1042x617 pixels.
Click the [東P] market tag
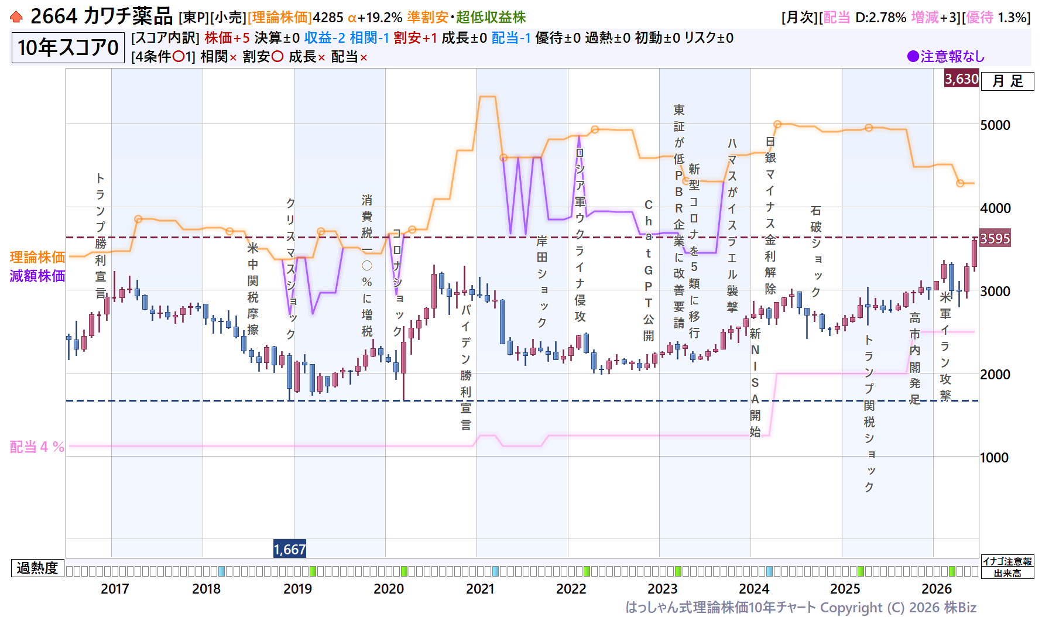(194, 18)
